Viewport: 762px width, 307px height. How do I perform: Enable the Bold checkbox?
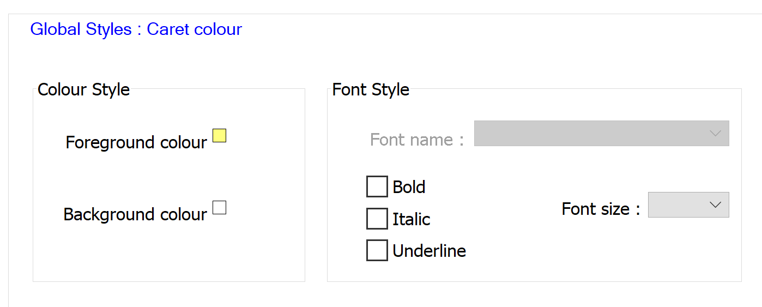click(377, 186)
